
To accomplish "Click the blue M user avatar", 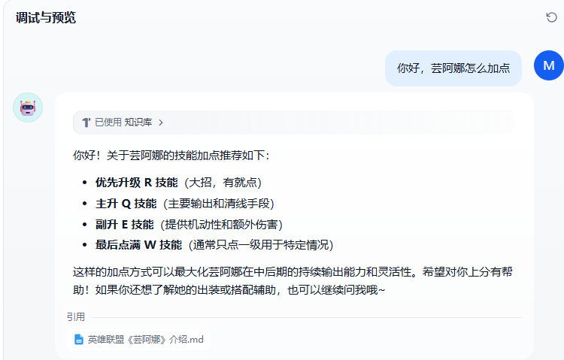I will (548, 65).
